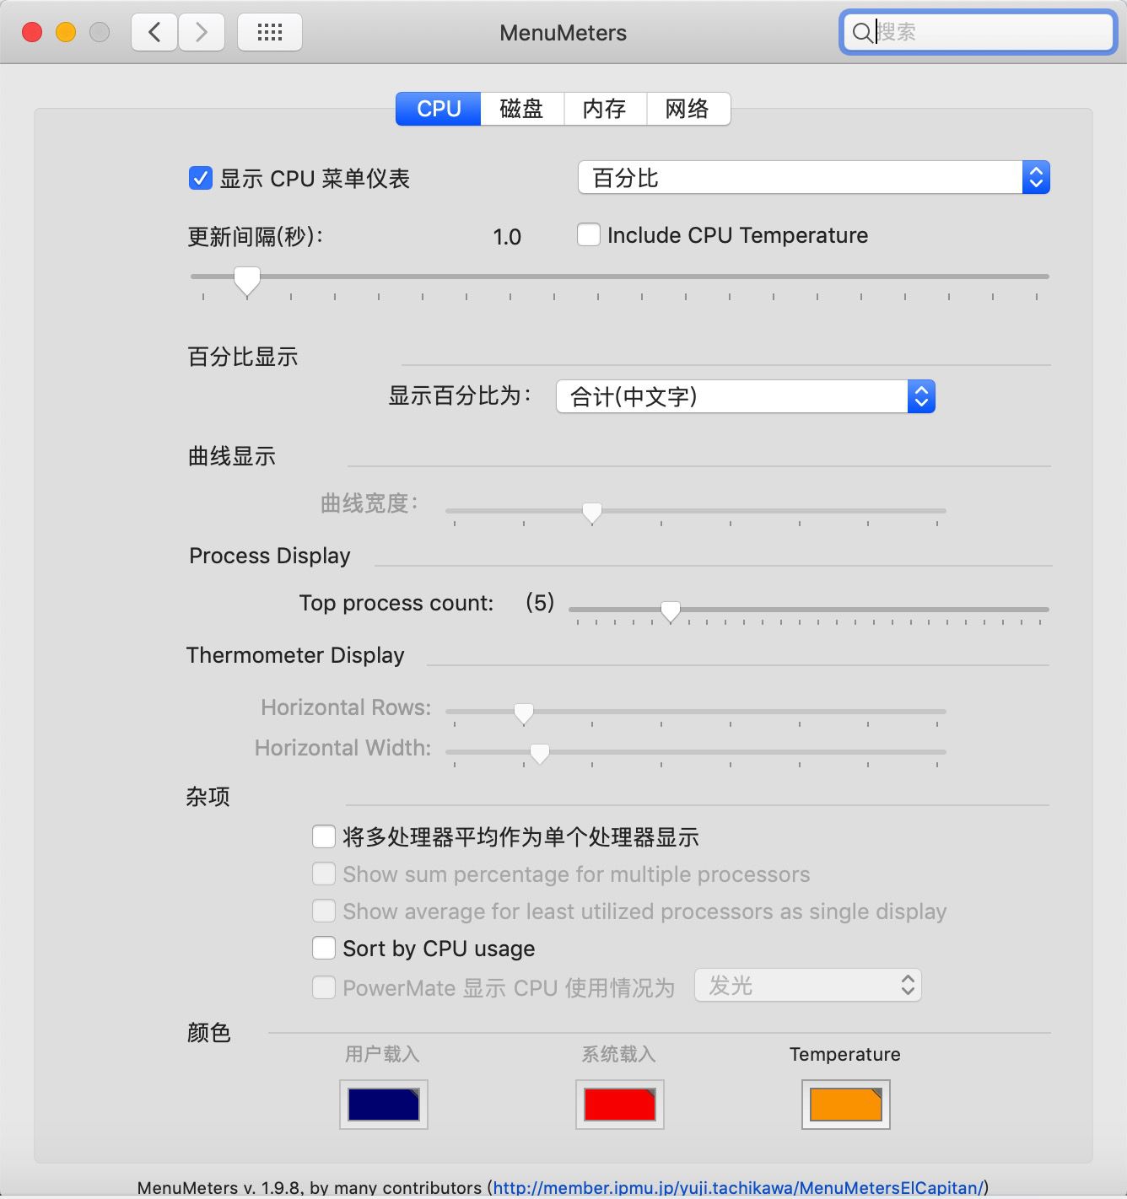Enable Sort by CPU usage
This screenshot has width=1127, height=1199.
click(x=324, y=948)
